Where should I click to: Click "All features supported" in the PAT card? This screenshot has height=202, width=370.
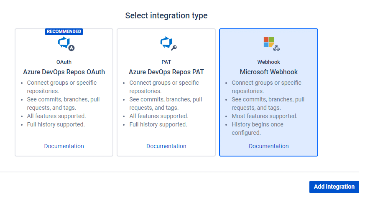click(159, 116)
